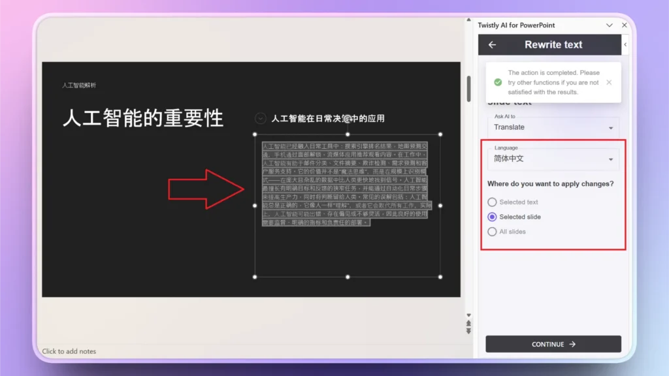The height and width of the screenshot is (376, 669).
Task: Switch to the Rewrite text header tab
Action: (x=552, y=44)
